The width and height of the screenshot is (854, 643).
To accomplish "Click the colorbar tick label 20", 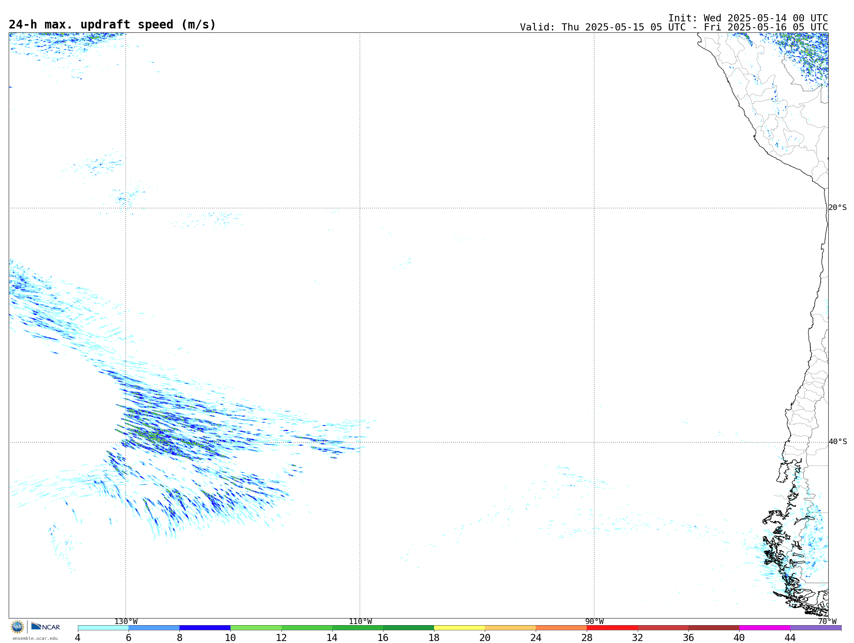I will pos(485,637).
